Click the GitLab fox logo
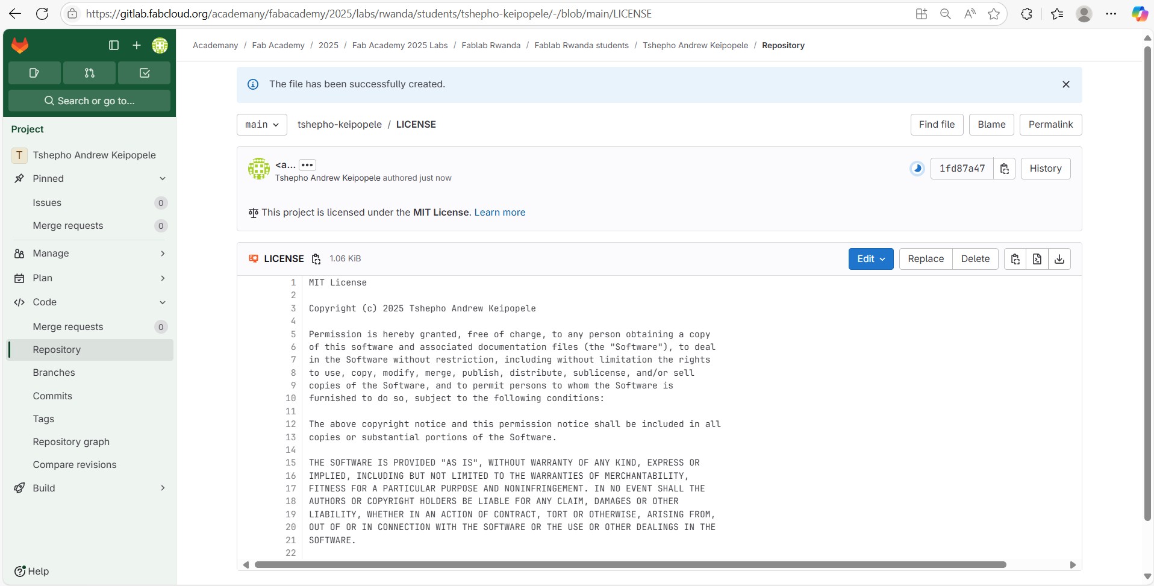This screenshot has height=586, width=1154. click(x=20, y=45)
